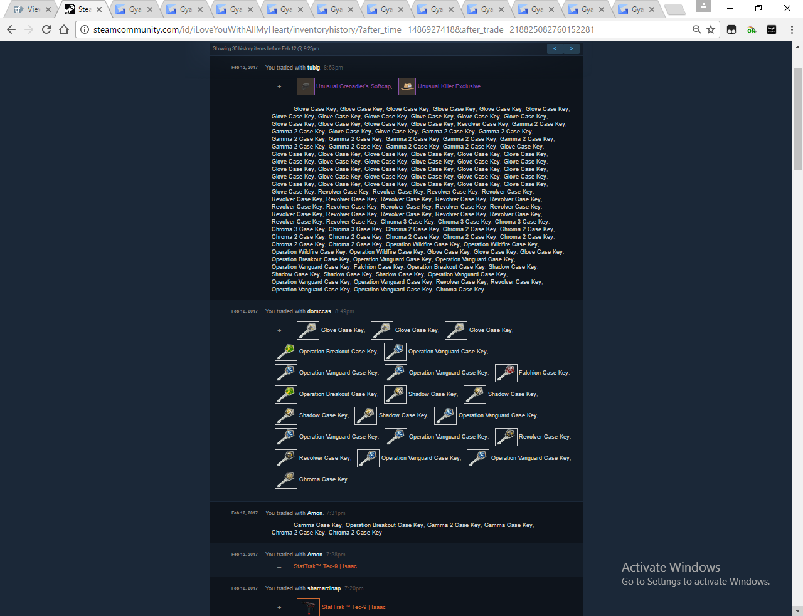
Task: Open the Tampermonkey extension icon
Action: pyautogui.click(x=731, y=29)
